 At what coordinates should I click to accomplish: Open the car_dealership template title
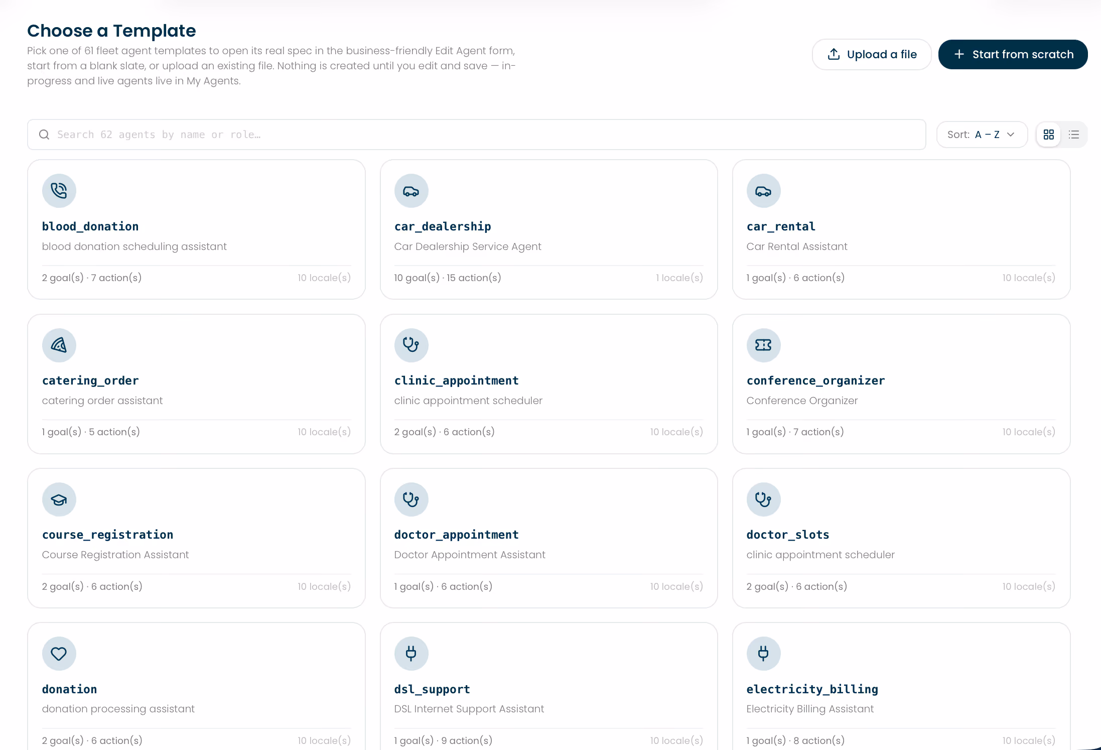[x=443, y=226]
